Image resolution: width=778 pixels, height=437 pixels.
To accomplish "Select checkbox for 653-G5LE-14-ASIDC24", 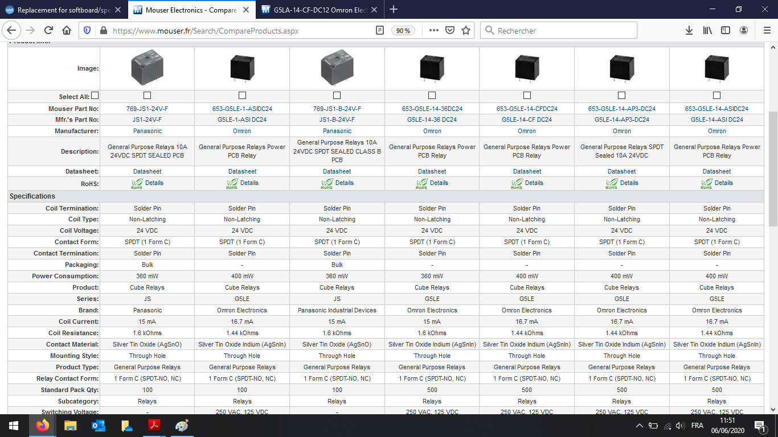I will 716,96.
